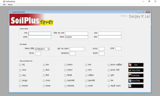Click the ई.सी. input box

pos(118,49)
